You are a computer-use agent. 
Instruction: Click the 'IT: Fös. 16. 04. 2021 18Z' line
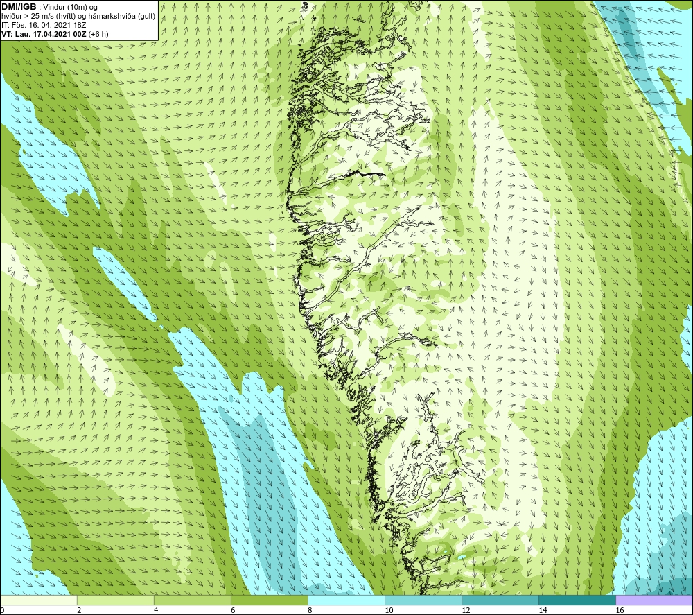[x=44, y=25]
